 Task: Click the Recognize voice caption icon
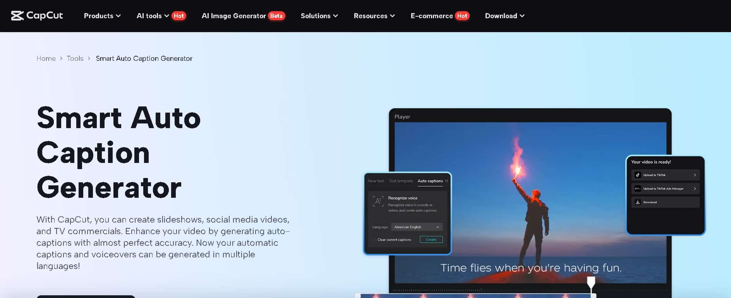coord(378,201)
